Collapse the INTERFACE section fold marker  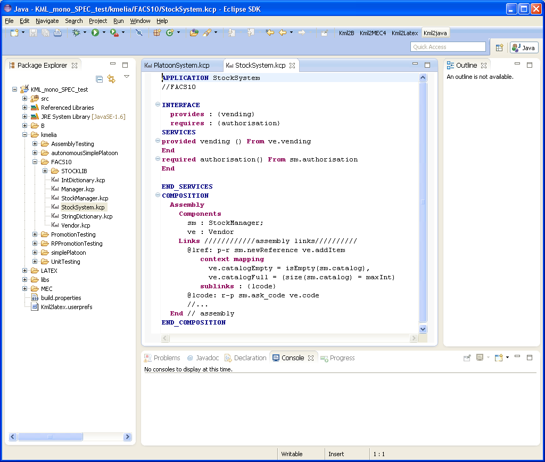click(158, 105)
